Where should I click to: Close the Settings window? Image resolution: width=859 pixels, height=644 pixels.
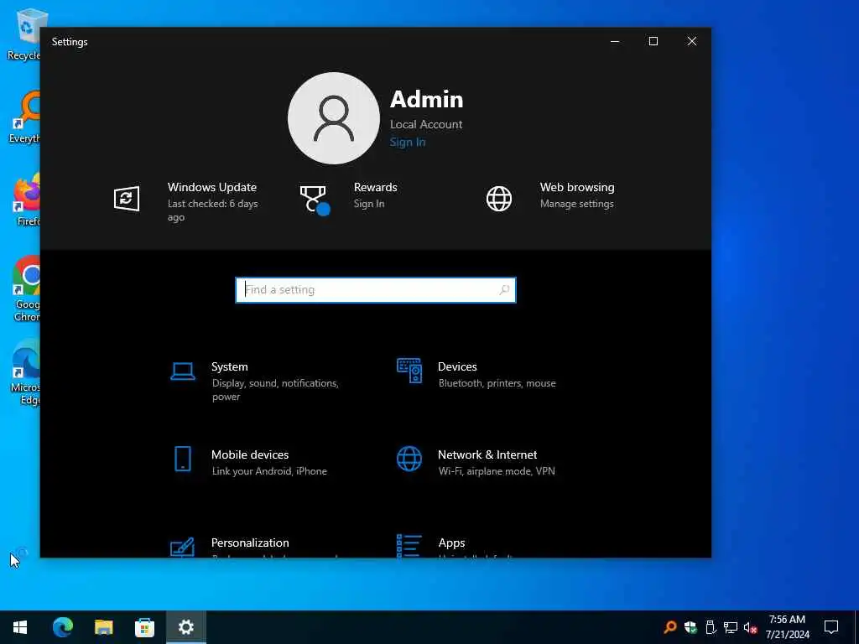[692, 42]
